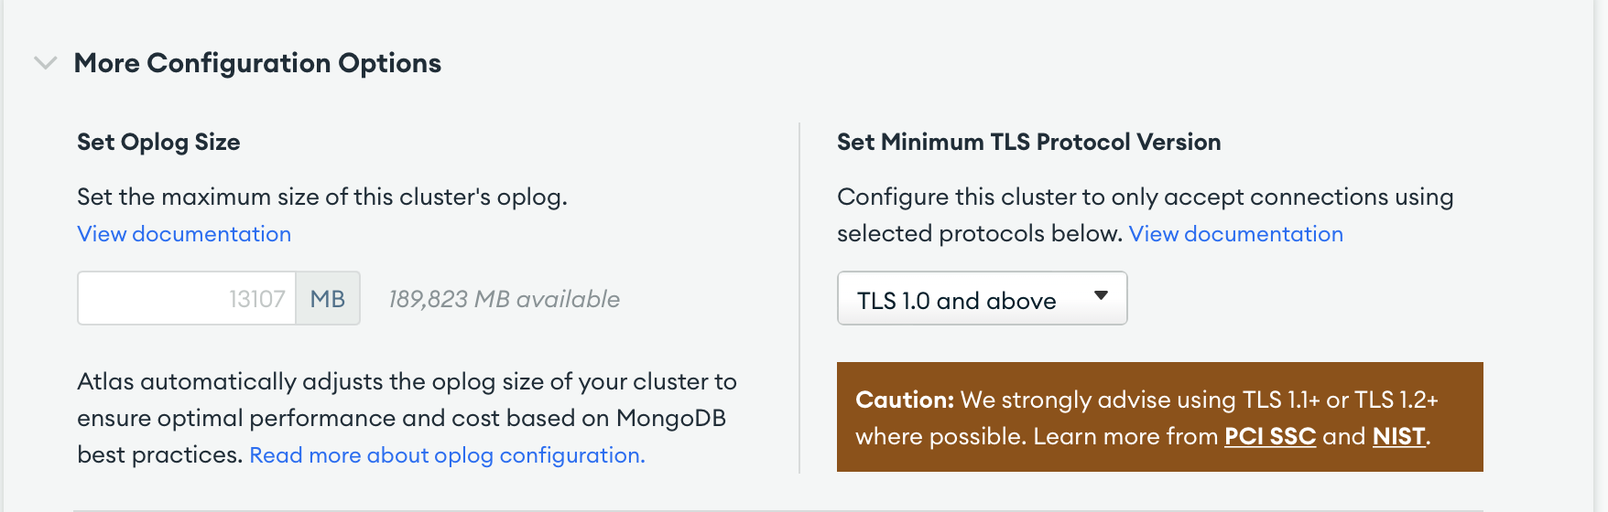Follow the NIST link in caution banner
This screenshot has height=512, width=1608.
tap(1398, 437)
